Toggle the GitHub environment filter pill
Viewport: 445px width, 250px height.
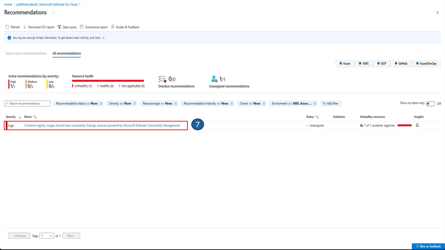click(x=400, y=64)
